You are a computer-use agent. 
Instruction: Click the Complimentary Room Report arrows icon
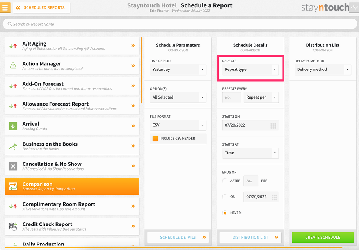(13, 206)
